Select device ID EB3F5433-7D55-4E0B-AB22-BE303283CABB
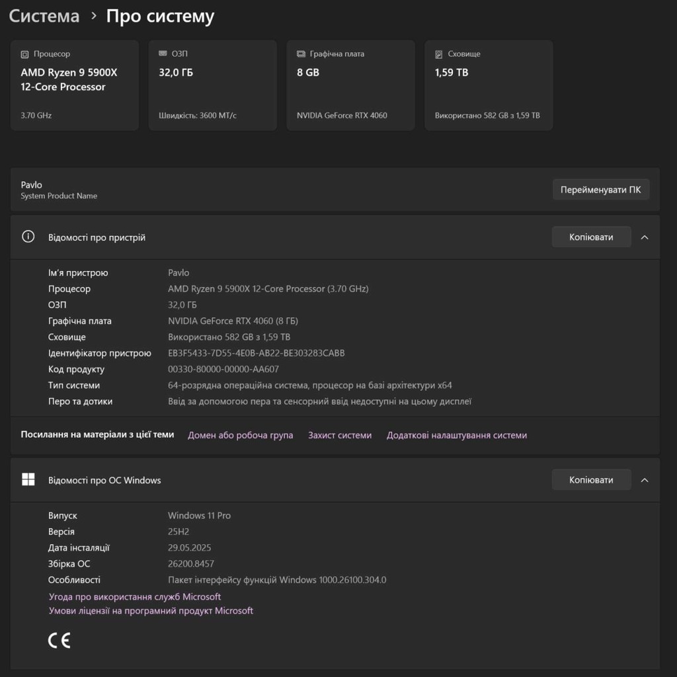The height and width of the screenshot is (677, 677). pos(257,353)
